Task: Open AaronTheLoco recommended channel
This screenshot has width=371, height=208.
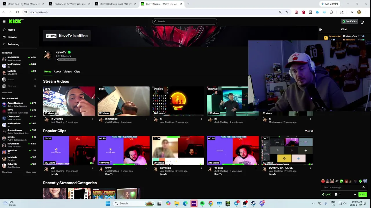Action: point(19,104)
